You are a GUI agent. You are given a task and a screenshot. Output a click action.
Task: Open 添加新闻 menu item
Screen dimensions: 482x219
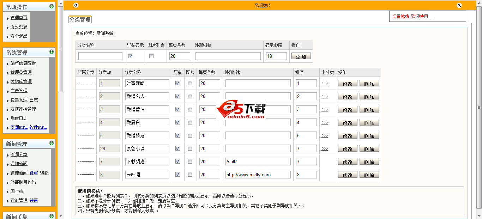(x=19, y=164)
